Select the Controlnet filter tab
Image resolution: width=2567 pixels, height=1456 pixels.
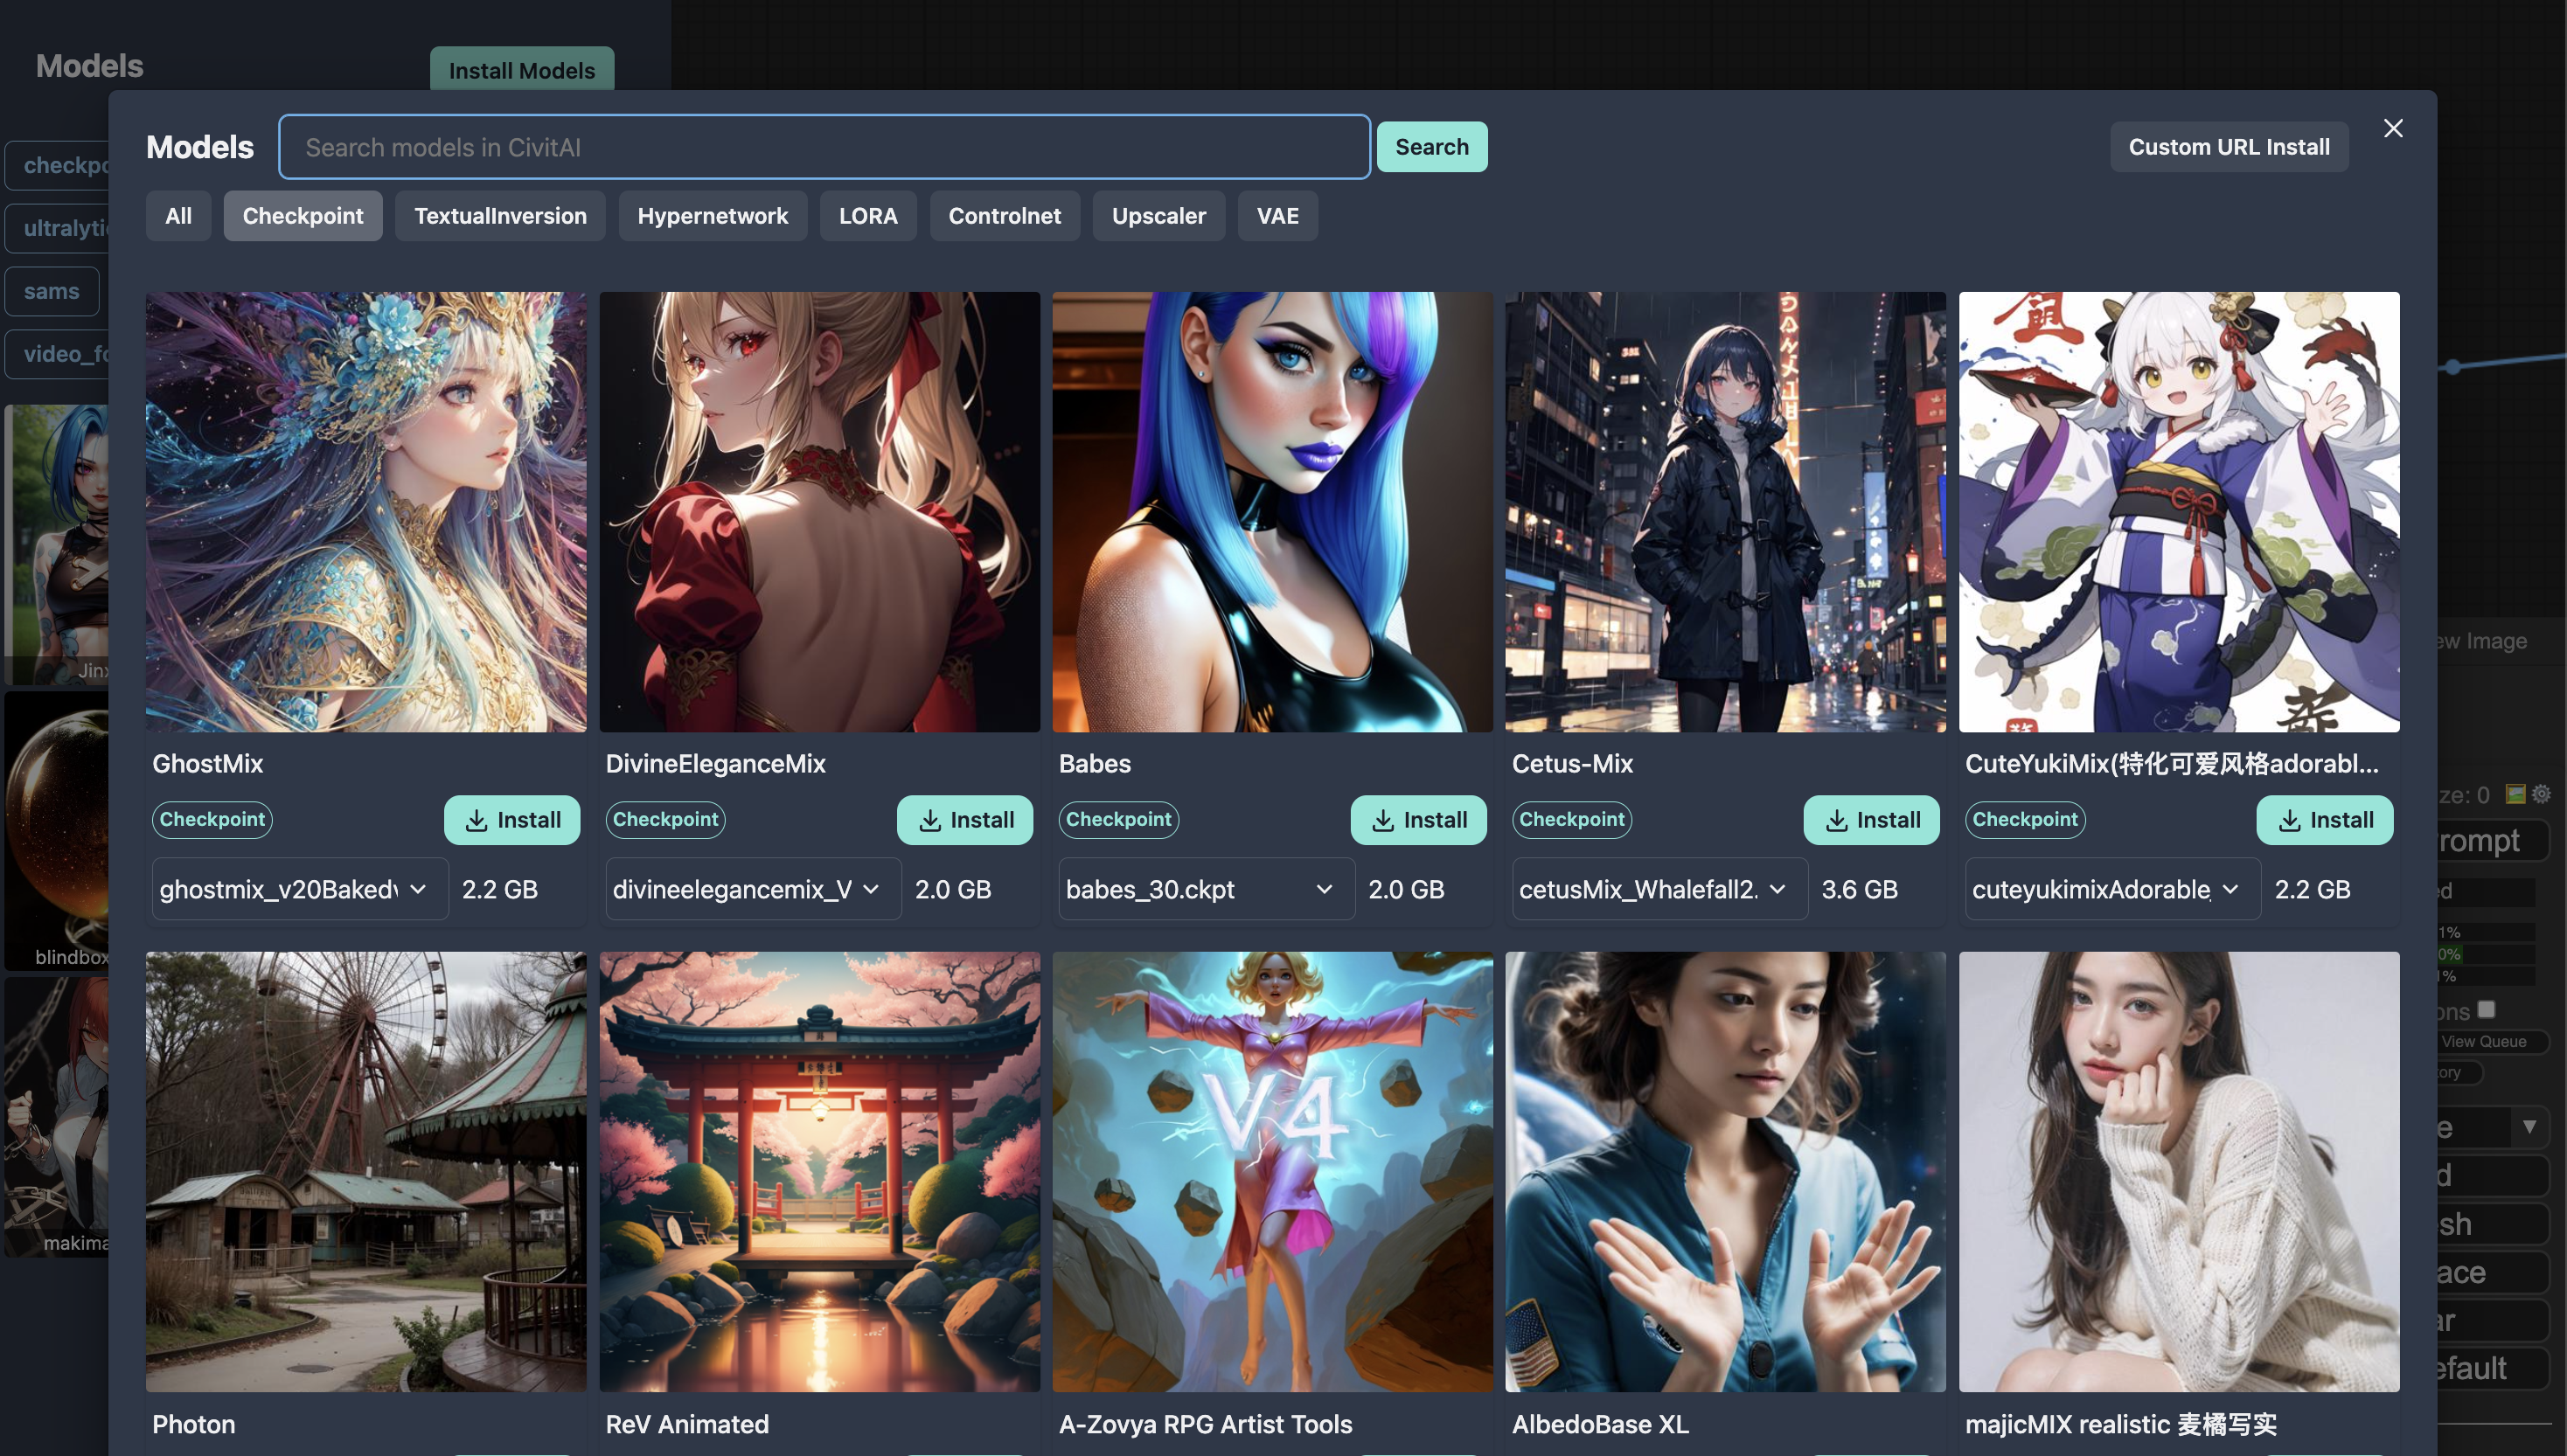(1005, 216)
